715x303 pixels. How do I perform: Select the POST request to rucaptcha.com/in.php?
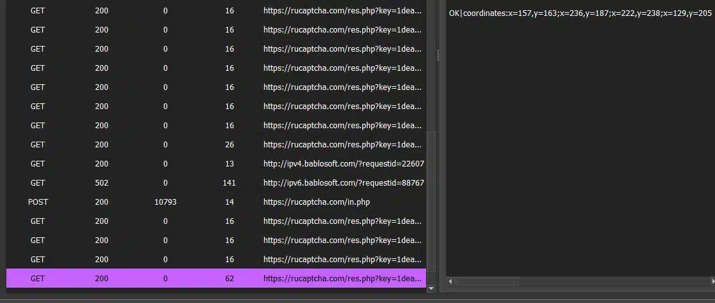click(x=216, y=202)
